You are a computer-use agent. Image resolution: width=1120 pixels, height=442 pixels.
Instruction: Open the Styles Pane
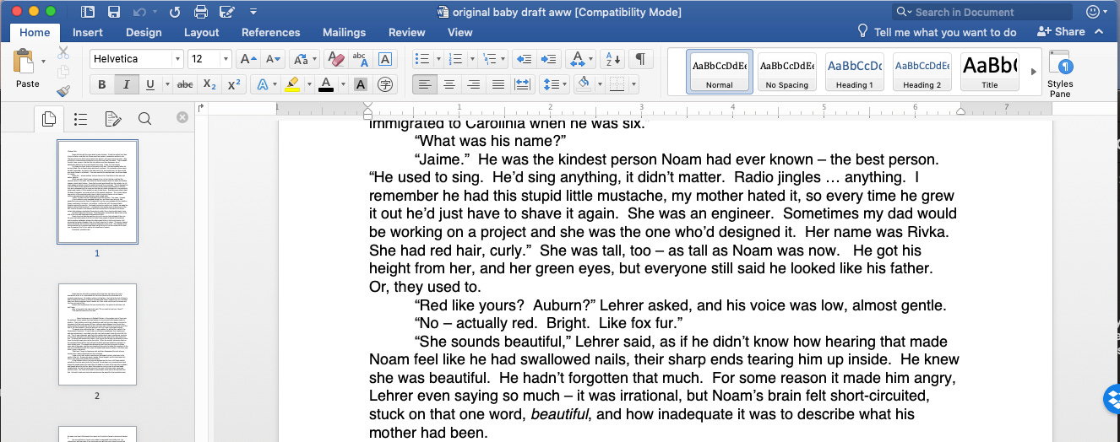point(1060,73)
